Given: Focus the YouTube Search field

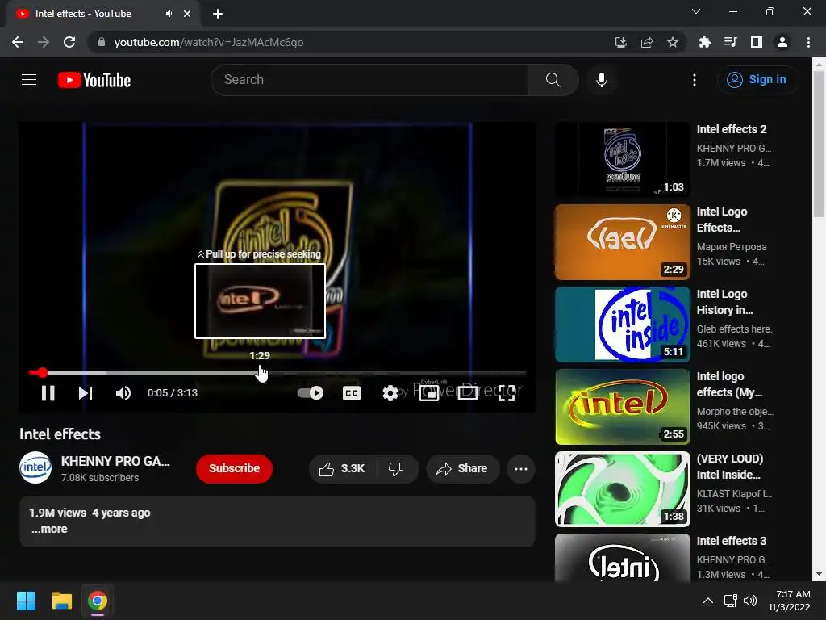Looking at the screenshot, I should (369, 80).
